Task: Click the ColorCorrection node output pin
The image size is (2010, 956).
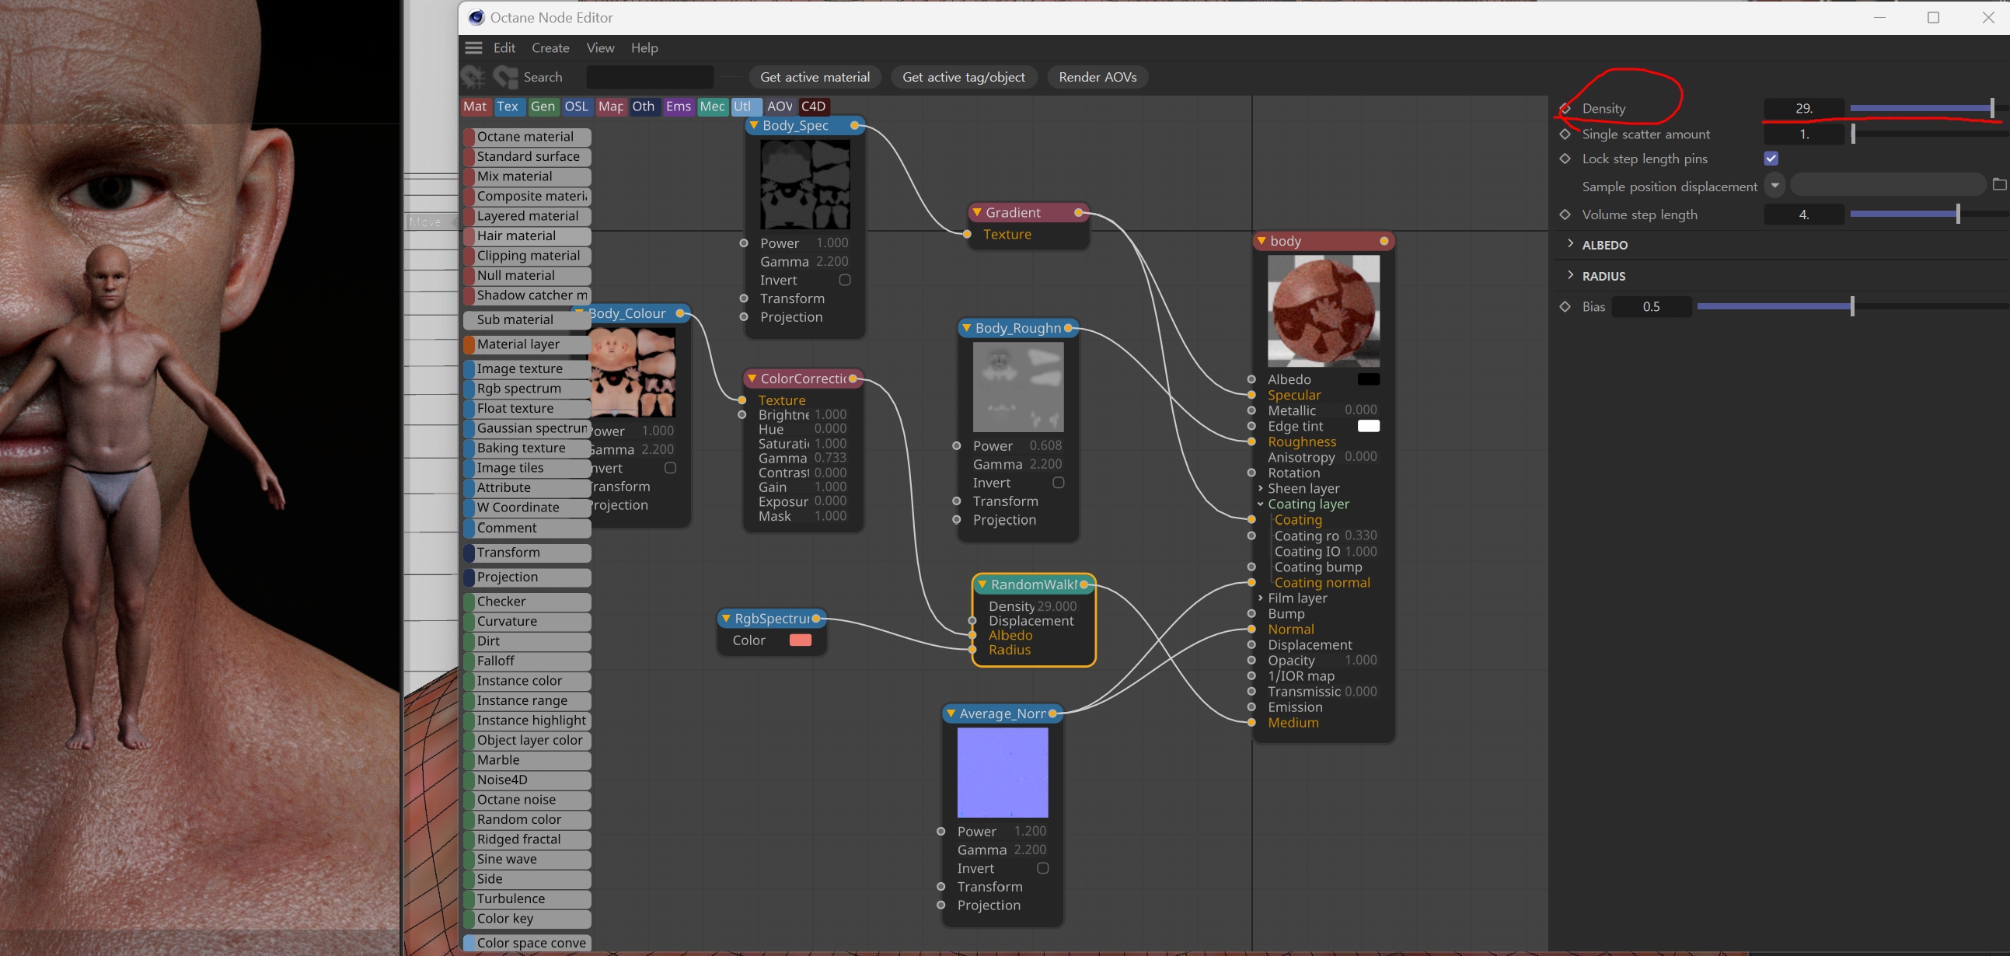Action: pyautogui.click(x=853, y=379)
